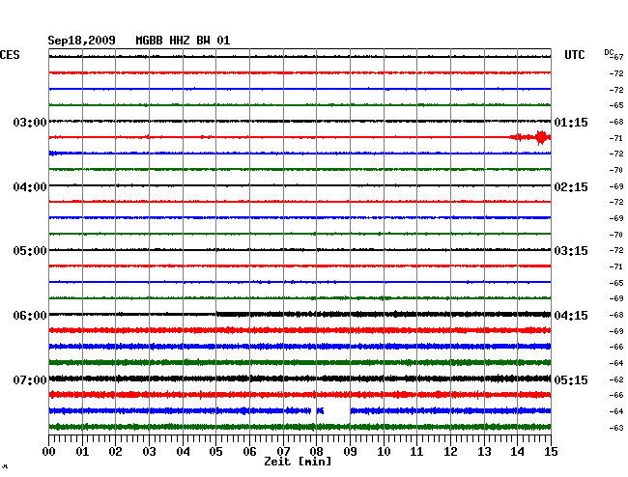Select the 07:00 local time label
This screenshot has width=628, height=477.
click(30, 379)
